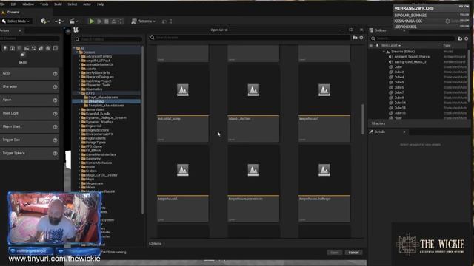Select the Shapes category in Place Actors
The image size is (474, 266).
[x=13, y=48]
